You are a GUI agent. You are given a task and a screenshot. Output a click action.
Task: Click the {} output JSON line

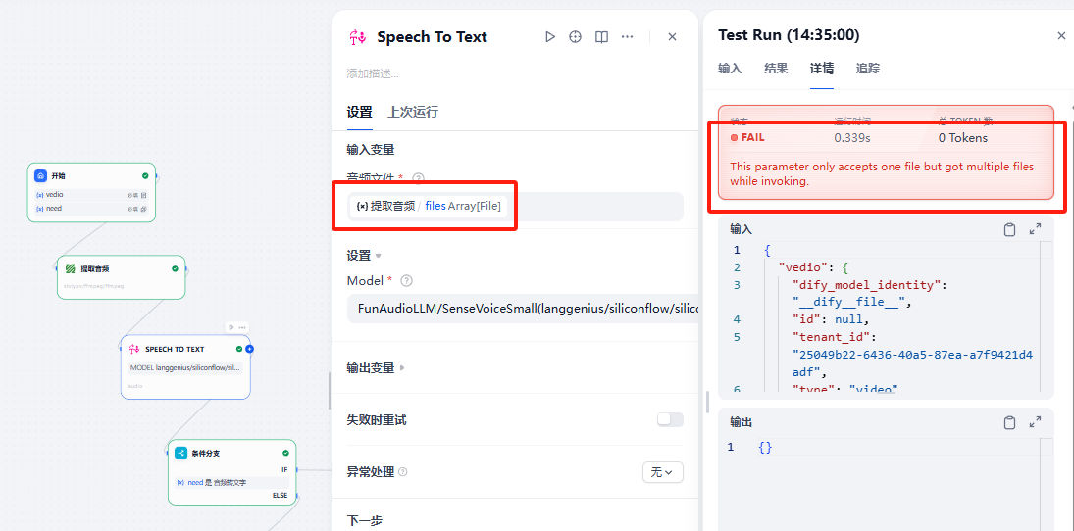click(x=766, y=447)
